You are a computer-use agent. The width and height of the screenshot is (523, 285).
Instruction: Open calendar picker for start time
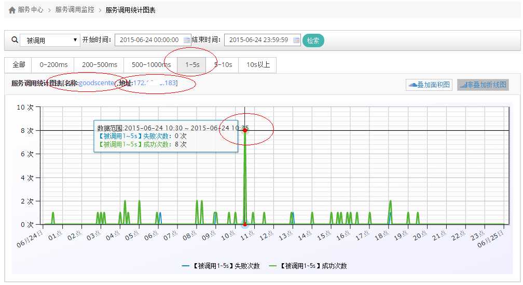[x=187, y=40]
